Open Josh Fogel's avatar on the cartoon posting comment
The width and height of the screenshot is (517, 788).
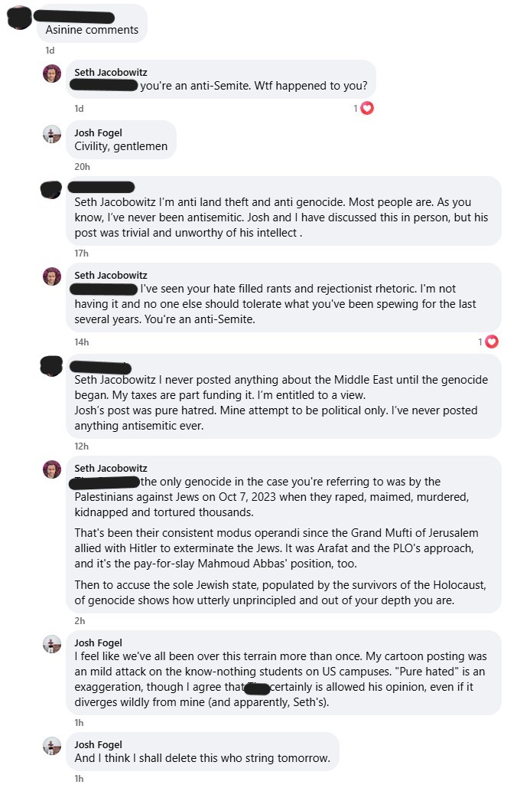[x=52, y=644]
